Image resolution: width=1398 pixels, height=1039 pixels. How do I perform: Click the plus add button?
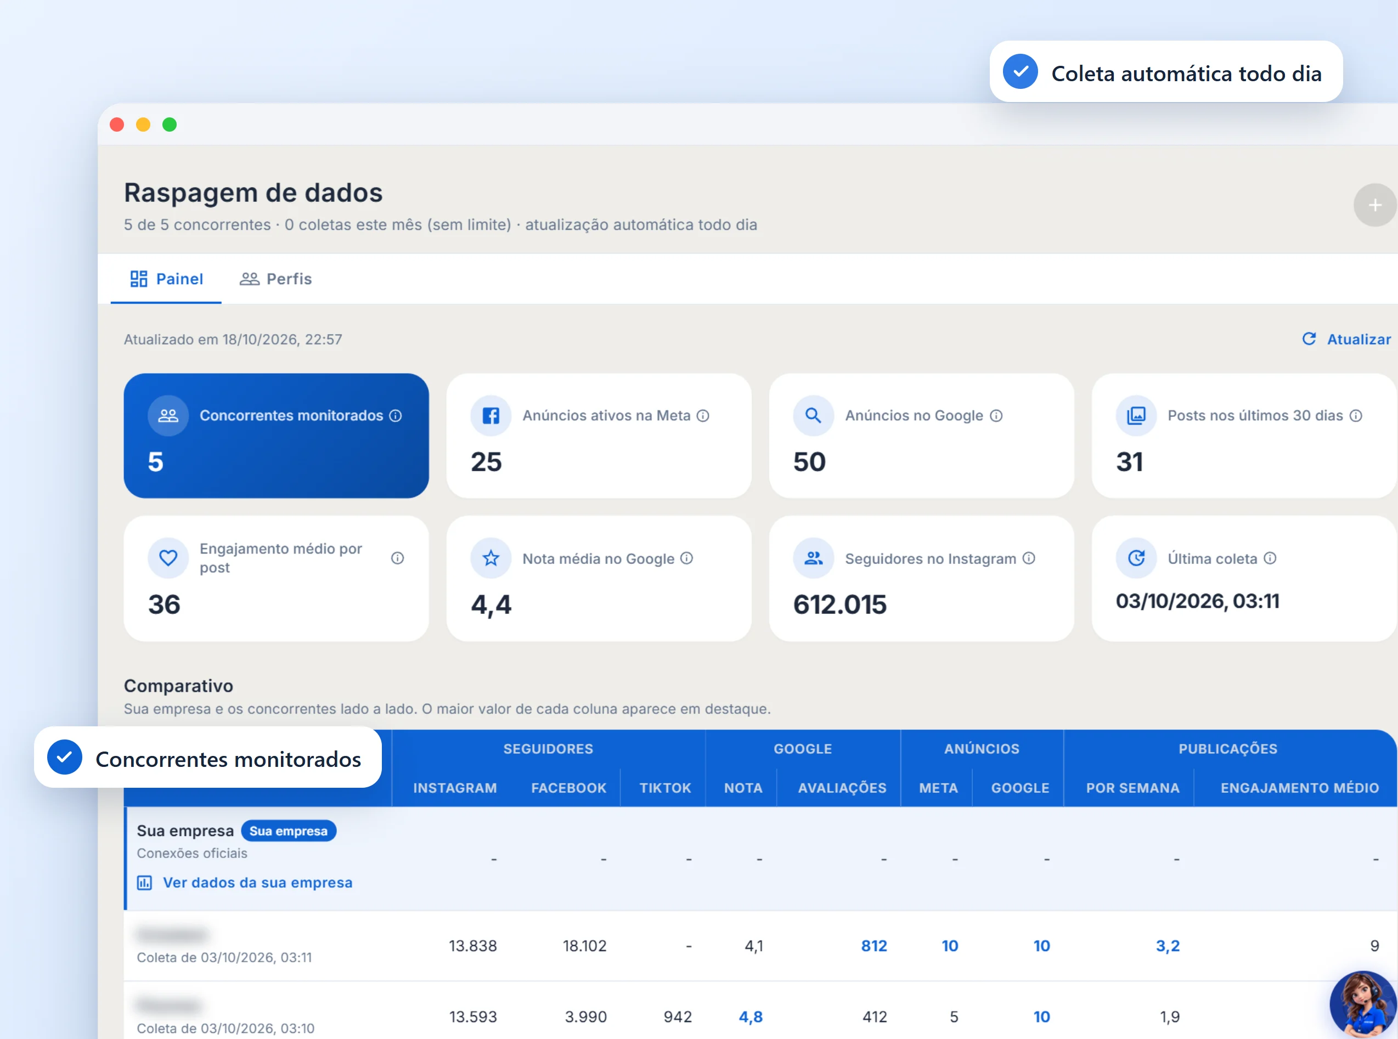click(x=1375, y=205)
